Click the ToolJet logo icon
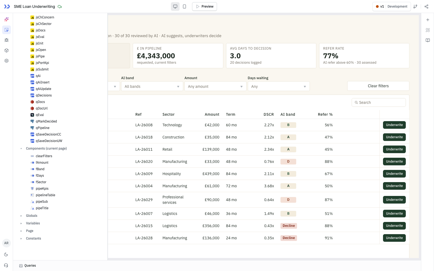 [x=7, y=7]
